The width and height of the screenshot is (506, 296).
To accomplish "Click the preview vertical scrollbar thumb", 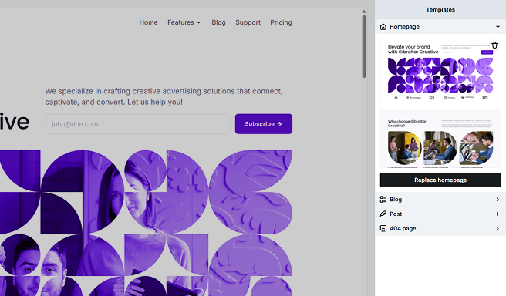I will coord(364,47).
